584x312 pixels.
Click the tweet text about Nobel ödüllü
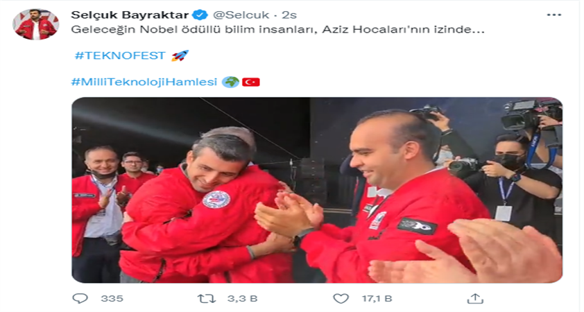click(277, 29)
